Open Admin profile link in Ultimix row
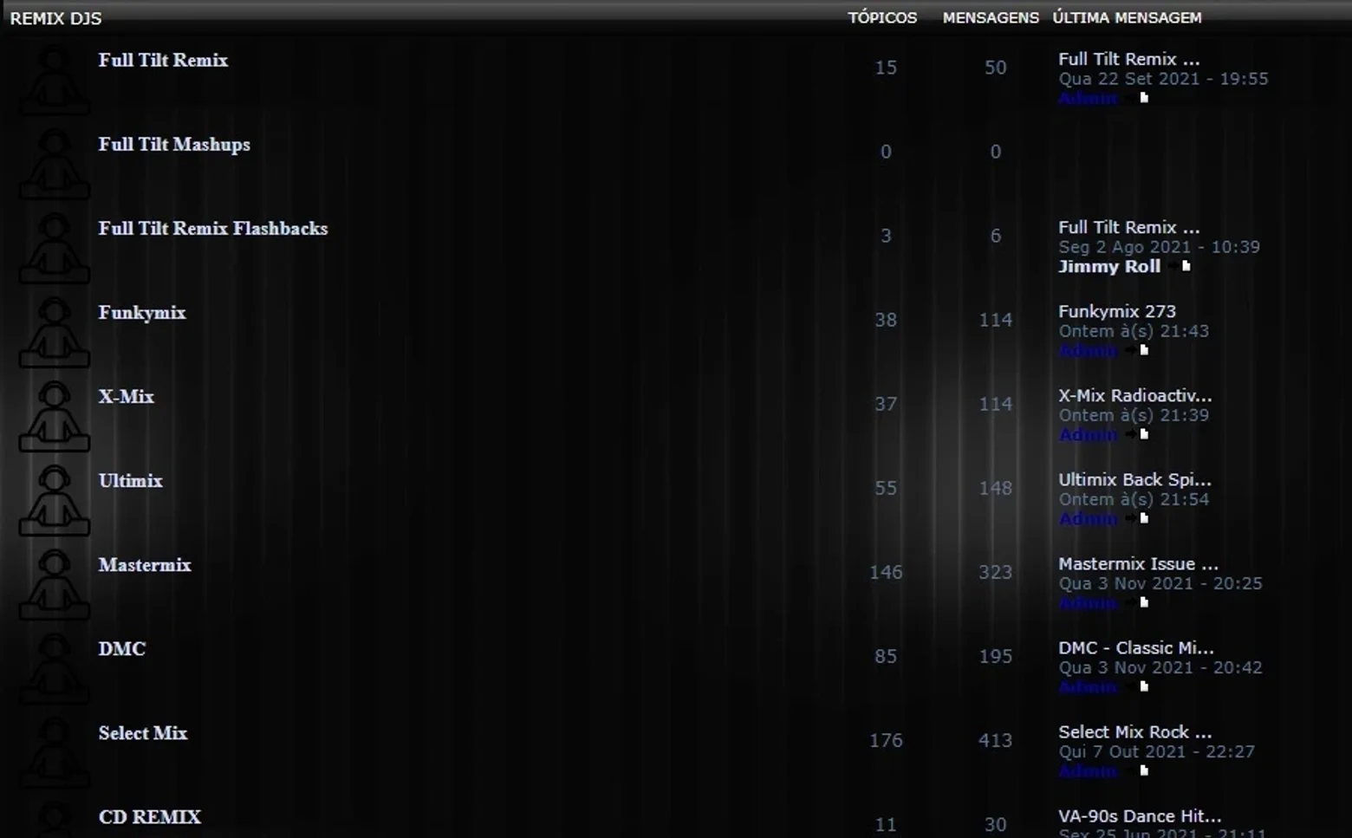The image size is (1352, 838). [1088, 518]
